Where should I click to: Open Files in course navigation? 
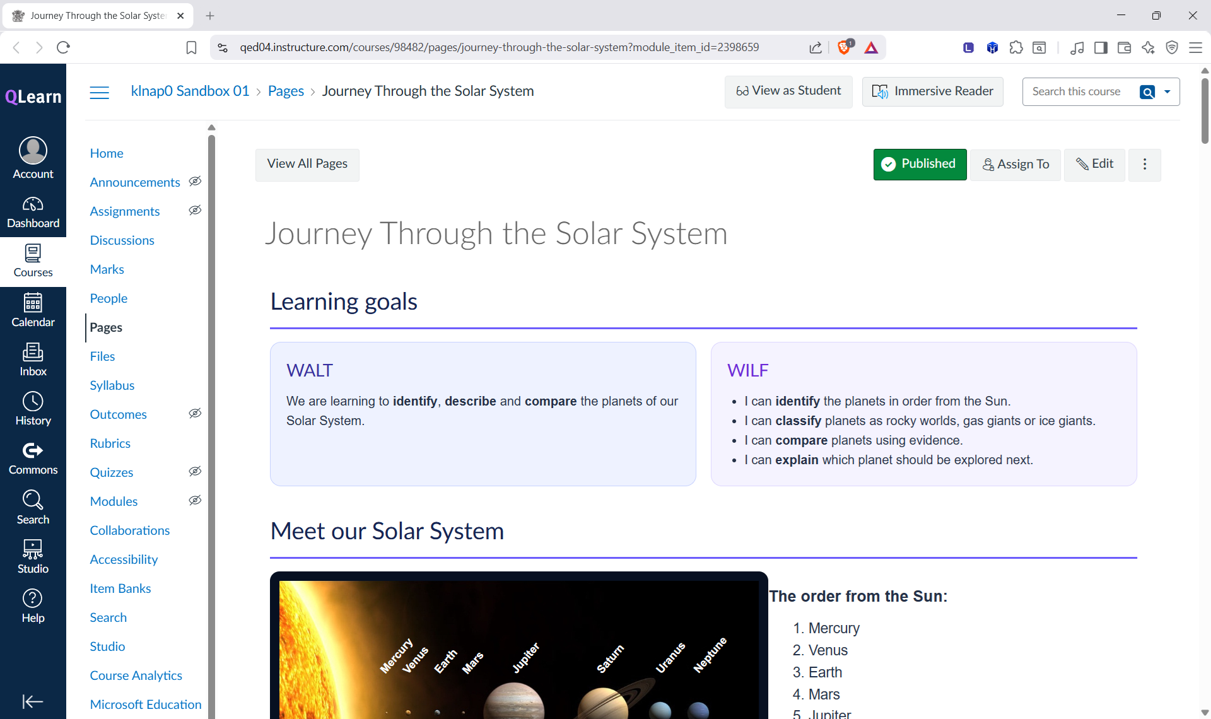click(102, 356)
